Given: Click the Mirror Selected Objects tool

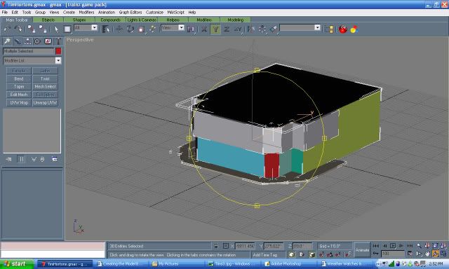Looking at the screenshot, I should pos(251,29).
